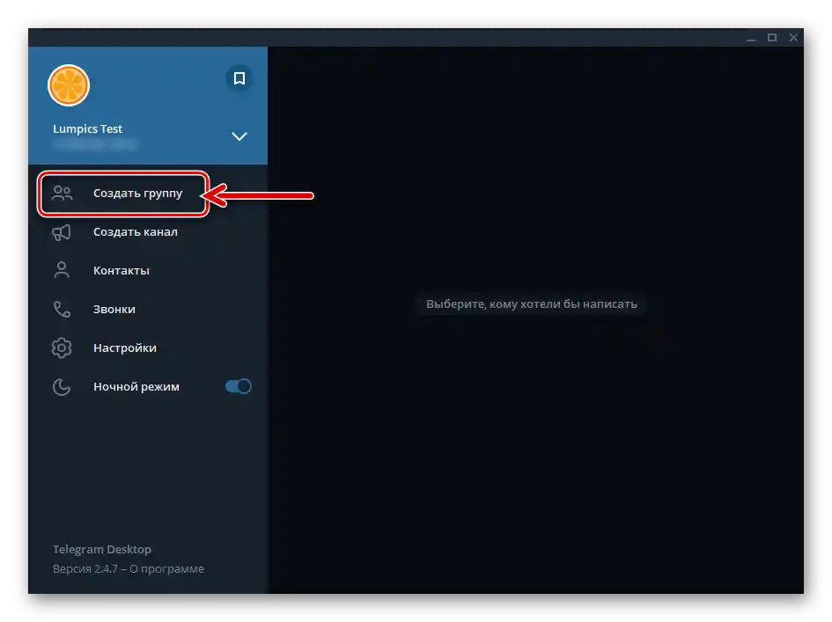This screenshot has width=832, height=622.
Task: Click the megaphone icon for Создать канал
Action: pyautogui.click(x=62, y=231)
